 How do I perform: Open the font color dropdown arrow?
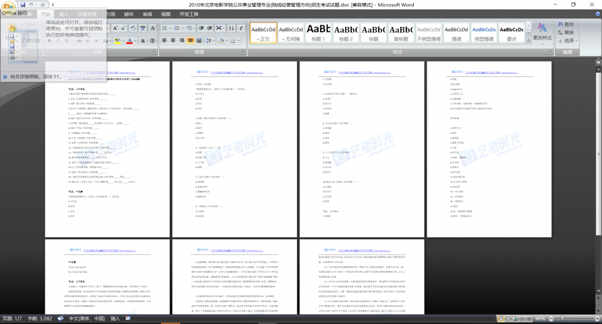click(x=134, y=41)
